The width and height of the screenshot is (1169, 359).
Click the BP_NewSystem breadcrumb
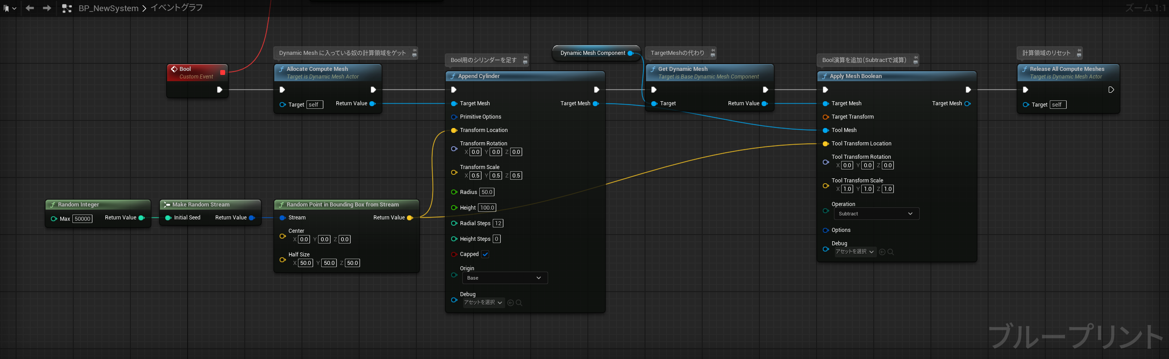(x=109, y=8)
